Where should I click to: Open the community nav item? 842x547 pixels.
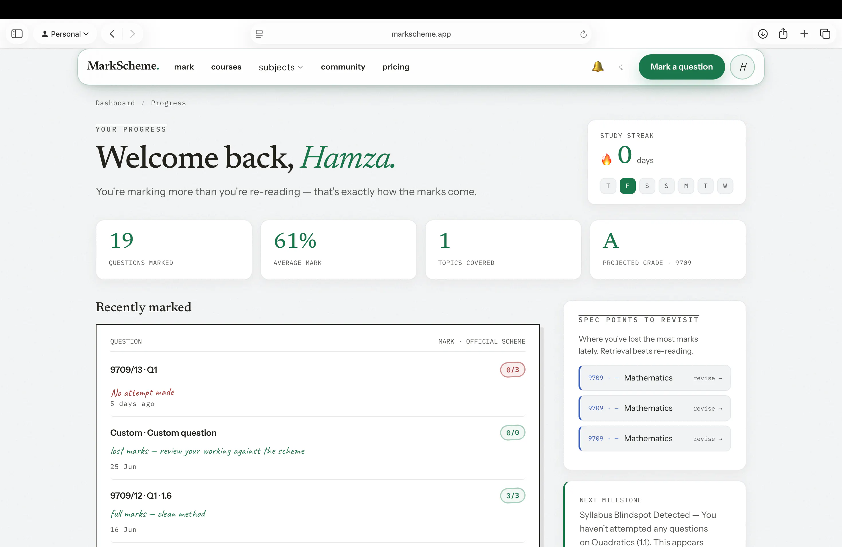pos(343,67)
